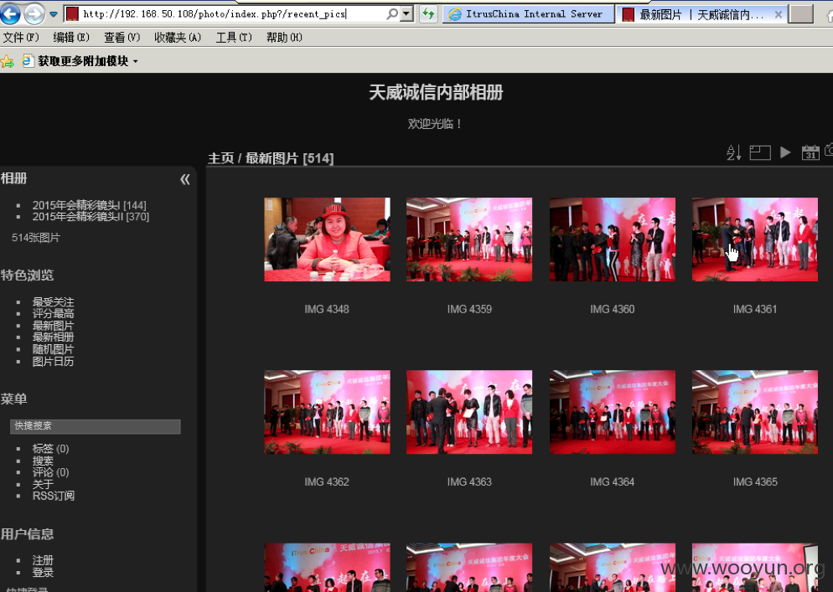Image resolution: width=833 pixels, height=592 pixels.
Task: Open the 编辑(E) menu
Action: click(71, 37)
